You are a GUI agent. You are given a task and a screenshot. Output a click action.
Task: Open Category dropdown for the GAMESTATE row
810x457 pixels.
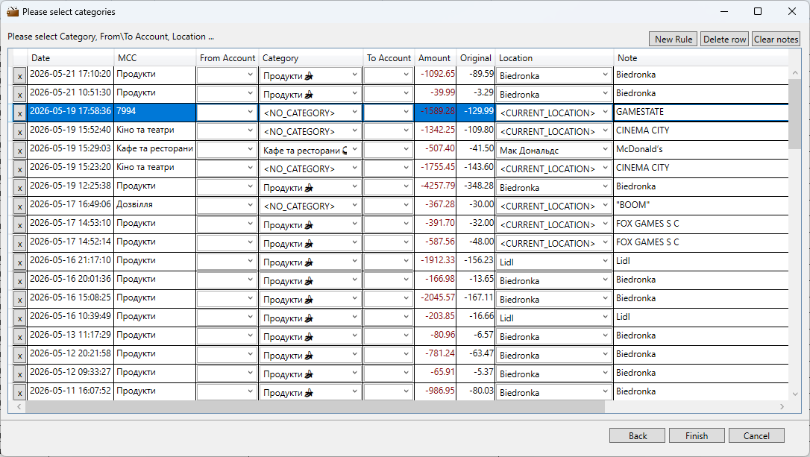354,112
